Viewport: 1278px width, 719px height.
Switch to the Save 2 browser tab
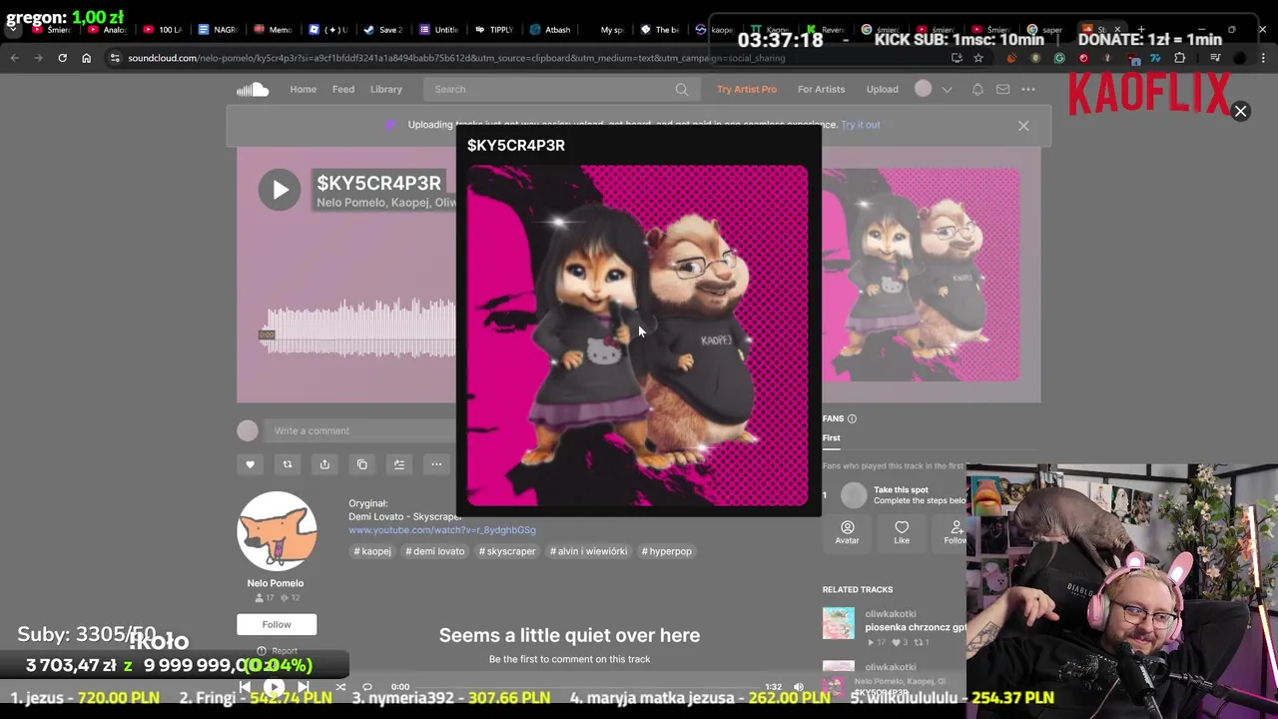tap(383, 30)
